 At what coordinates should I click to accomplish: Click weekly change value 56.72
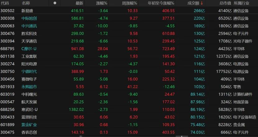[133, 49]
